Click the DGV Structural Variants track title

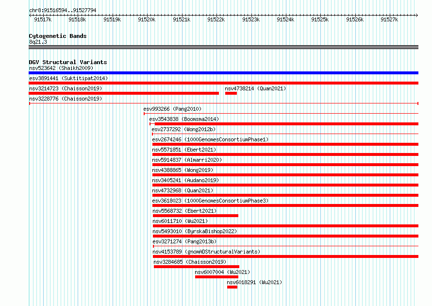click(68, 62)
